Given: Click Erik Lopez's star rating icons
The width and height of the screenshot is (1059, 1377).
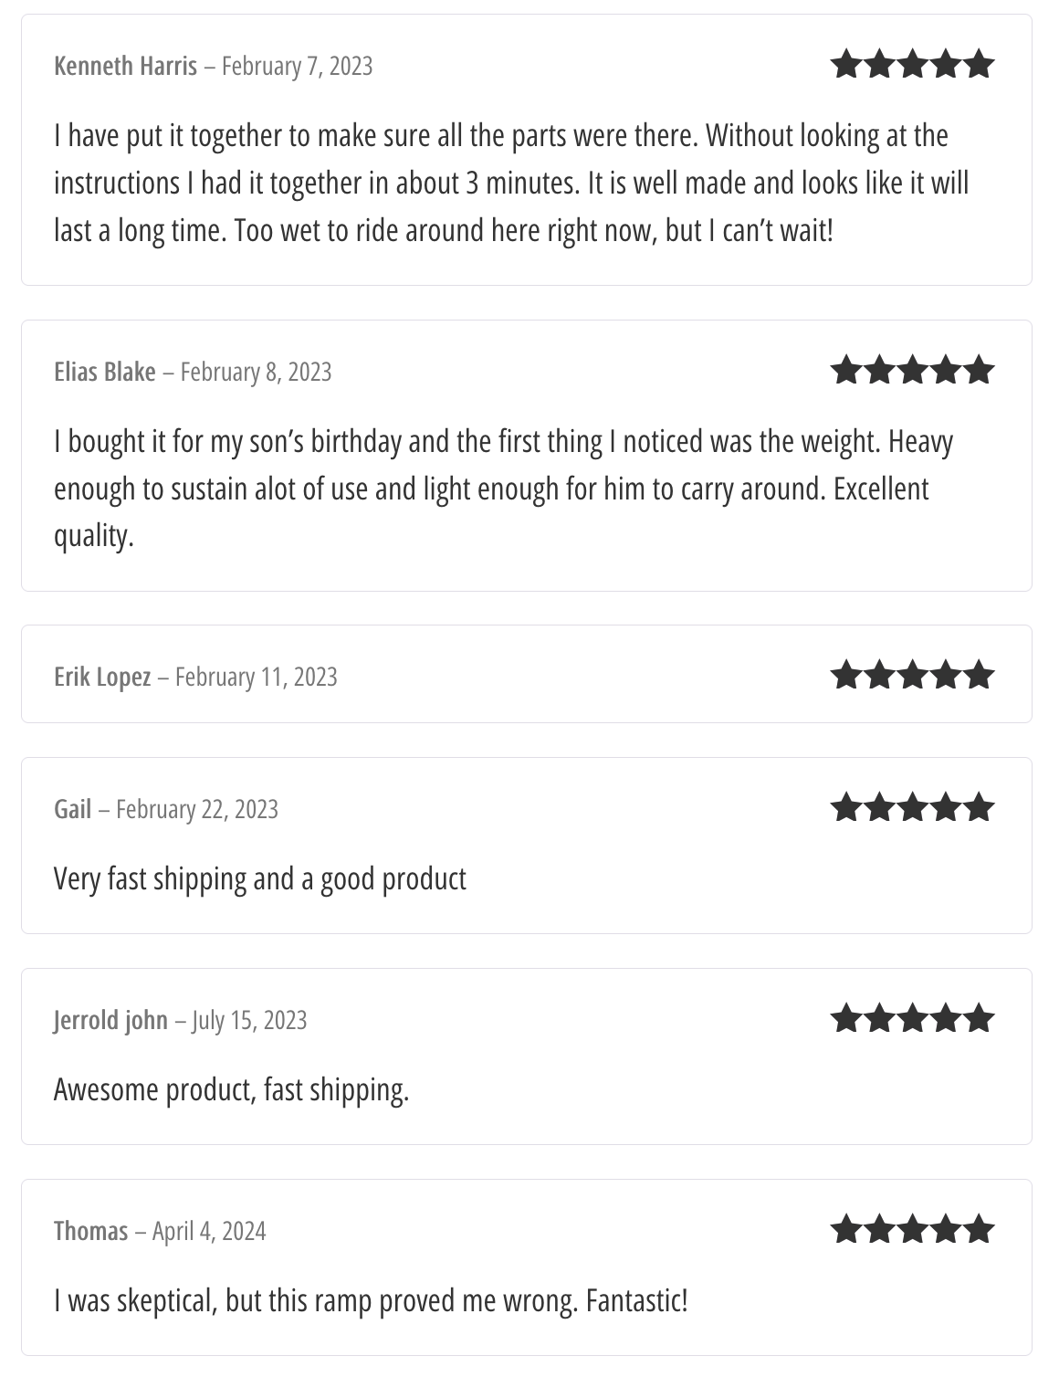Looking at the screenshot, I should pos(911,677).
